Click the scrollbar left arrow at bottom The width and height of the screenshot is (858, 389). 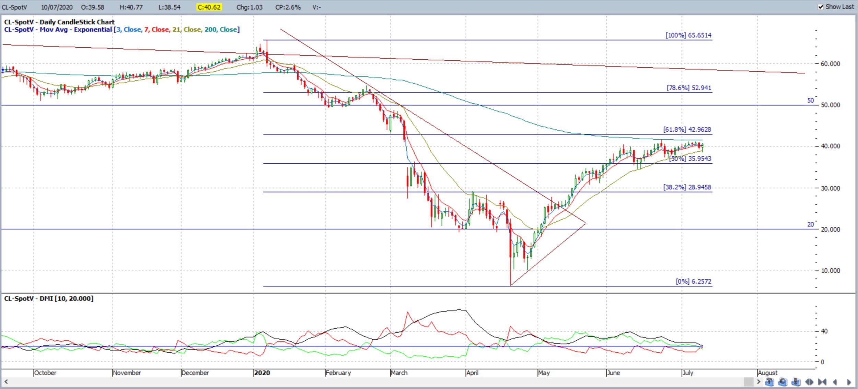6,381
